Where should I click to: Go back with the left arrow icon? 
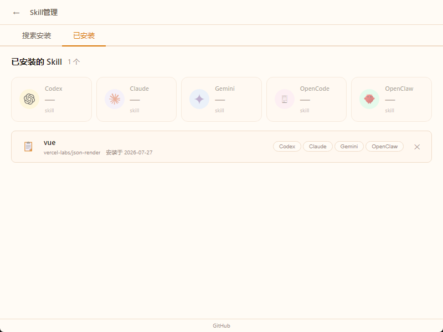click(x=16, y=13)
